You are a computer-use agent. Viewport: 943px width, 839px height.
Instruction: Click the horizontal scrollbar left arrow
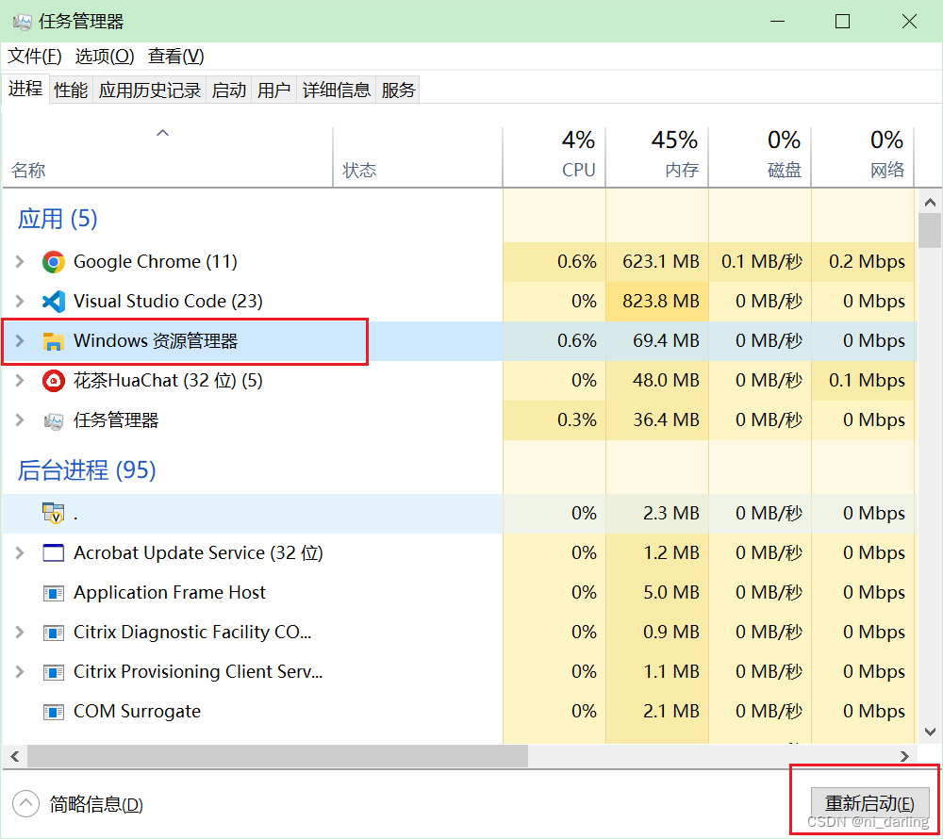[15, 756]
